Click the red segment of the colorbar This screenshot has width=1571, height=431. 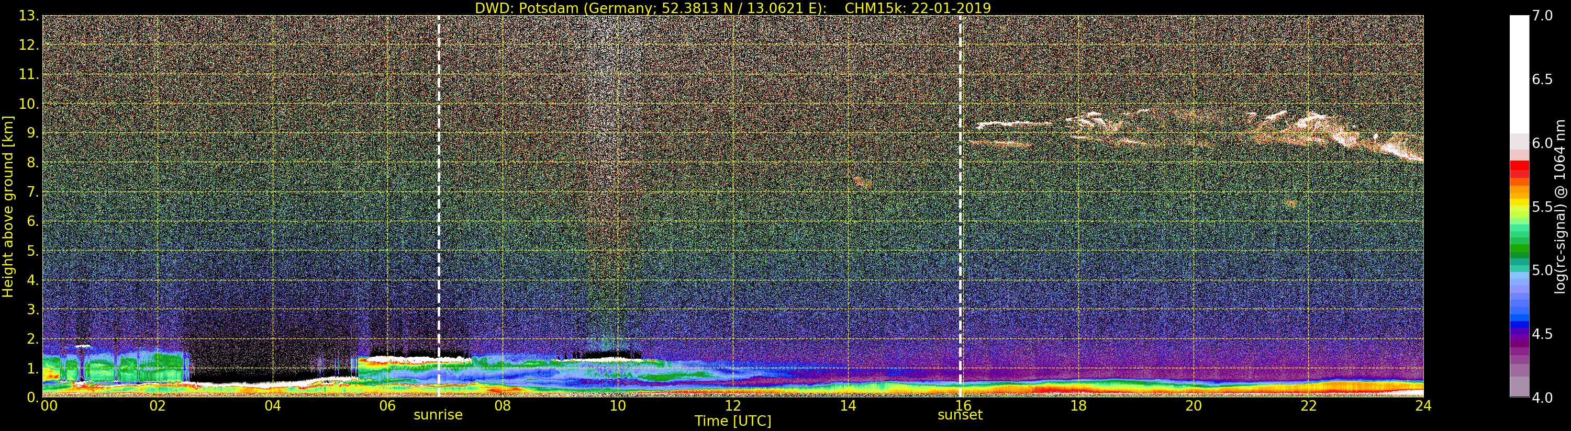pos(1519,166)
